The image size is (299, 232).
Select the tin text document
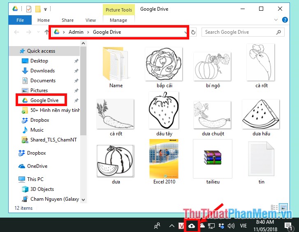click(x=261, y=162)
